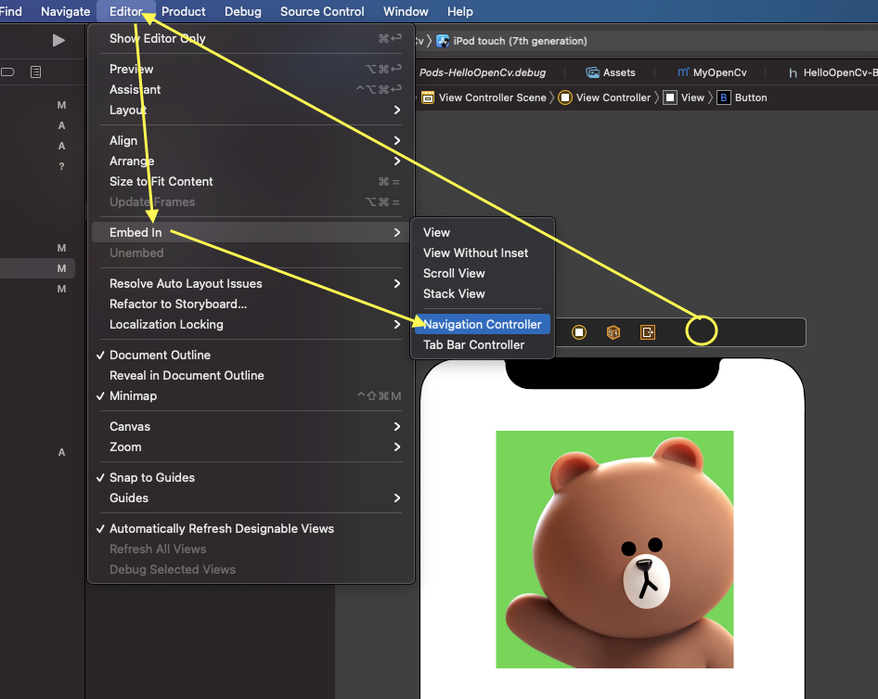
Task: Expand Resolve Auto Layout Issues submenu
Action: point(252,283)
